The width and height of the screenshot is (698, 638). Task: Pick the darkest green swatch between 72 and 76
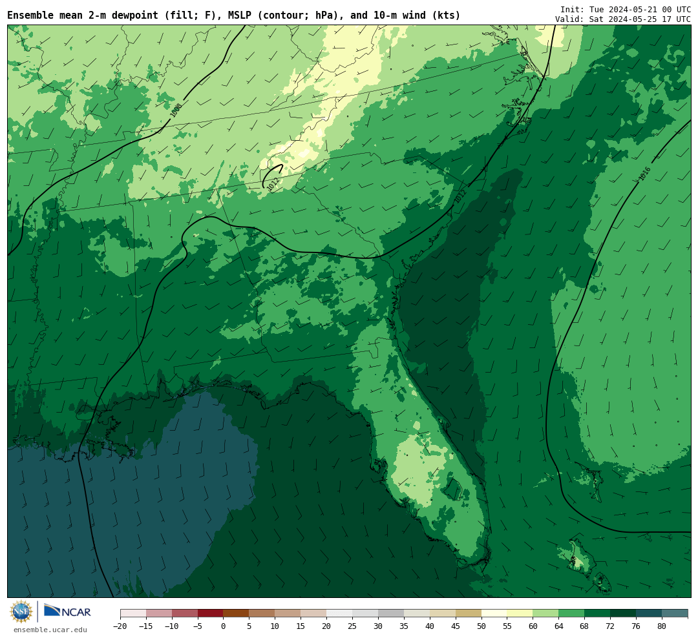623,613
